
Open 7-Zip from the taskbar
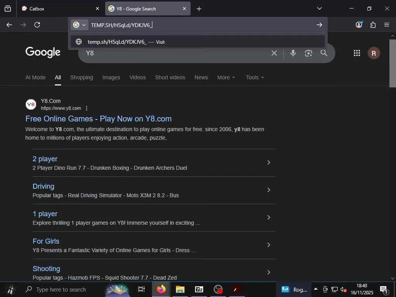pos(199,289)
